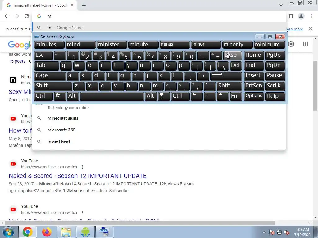Dismiss the info bar with the X
318x238 pixels.
310,29
